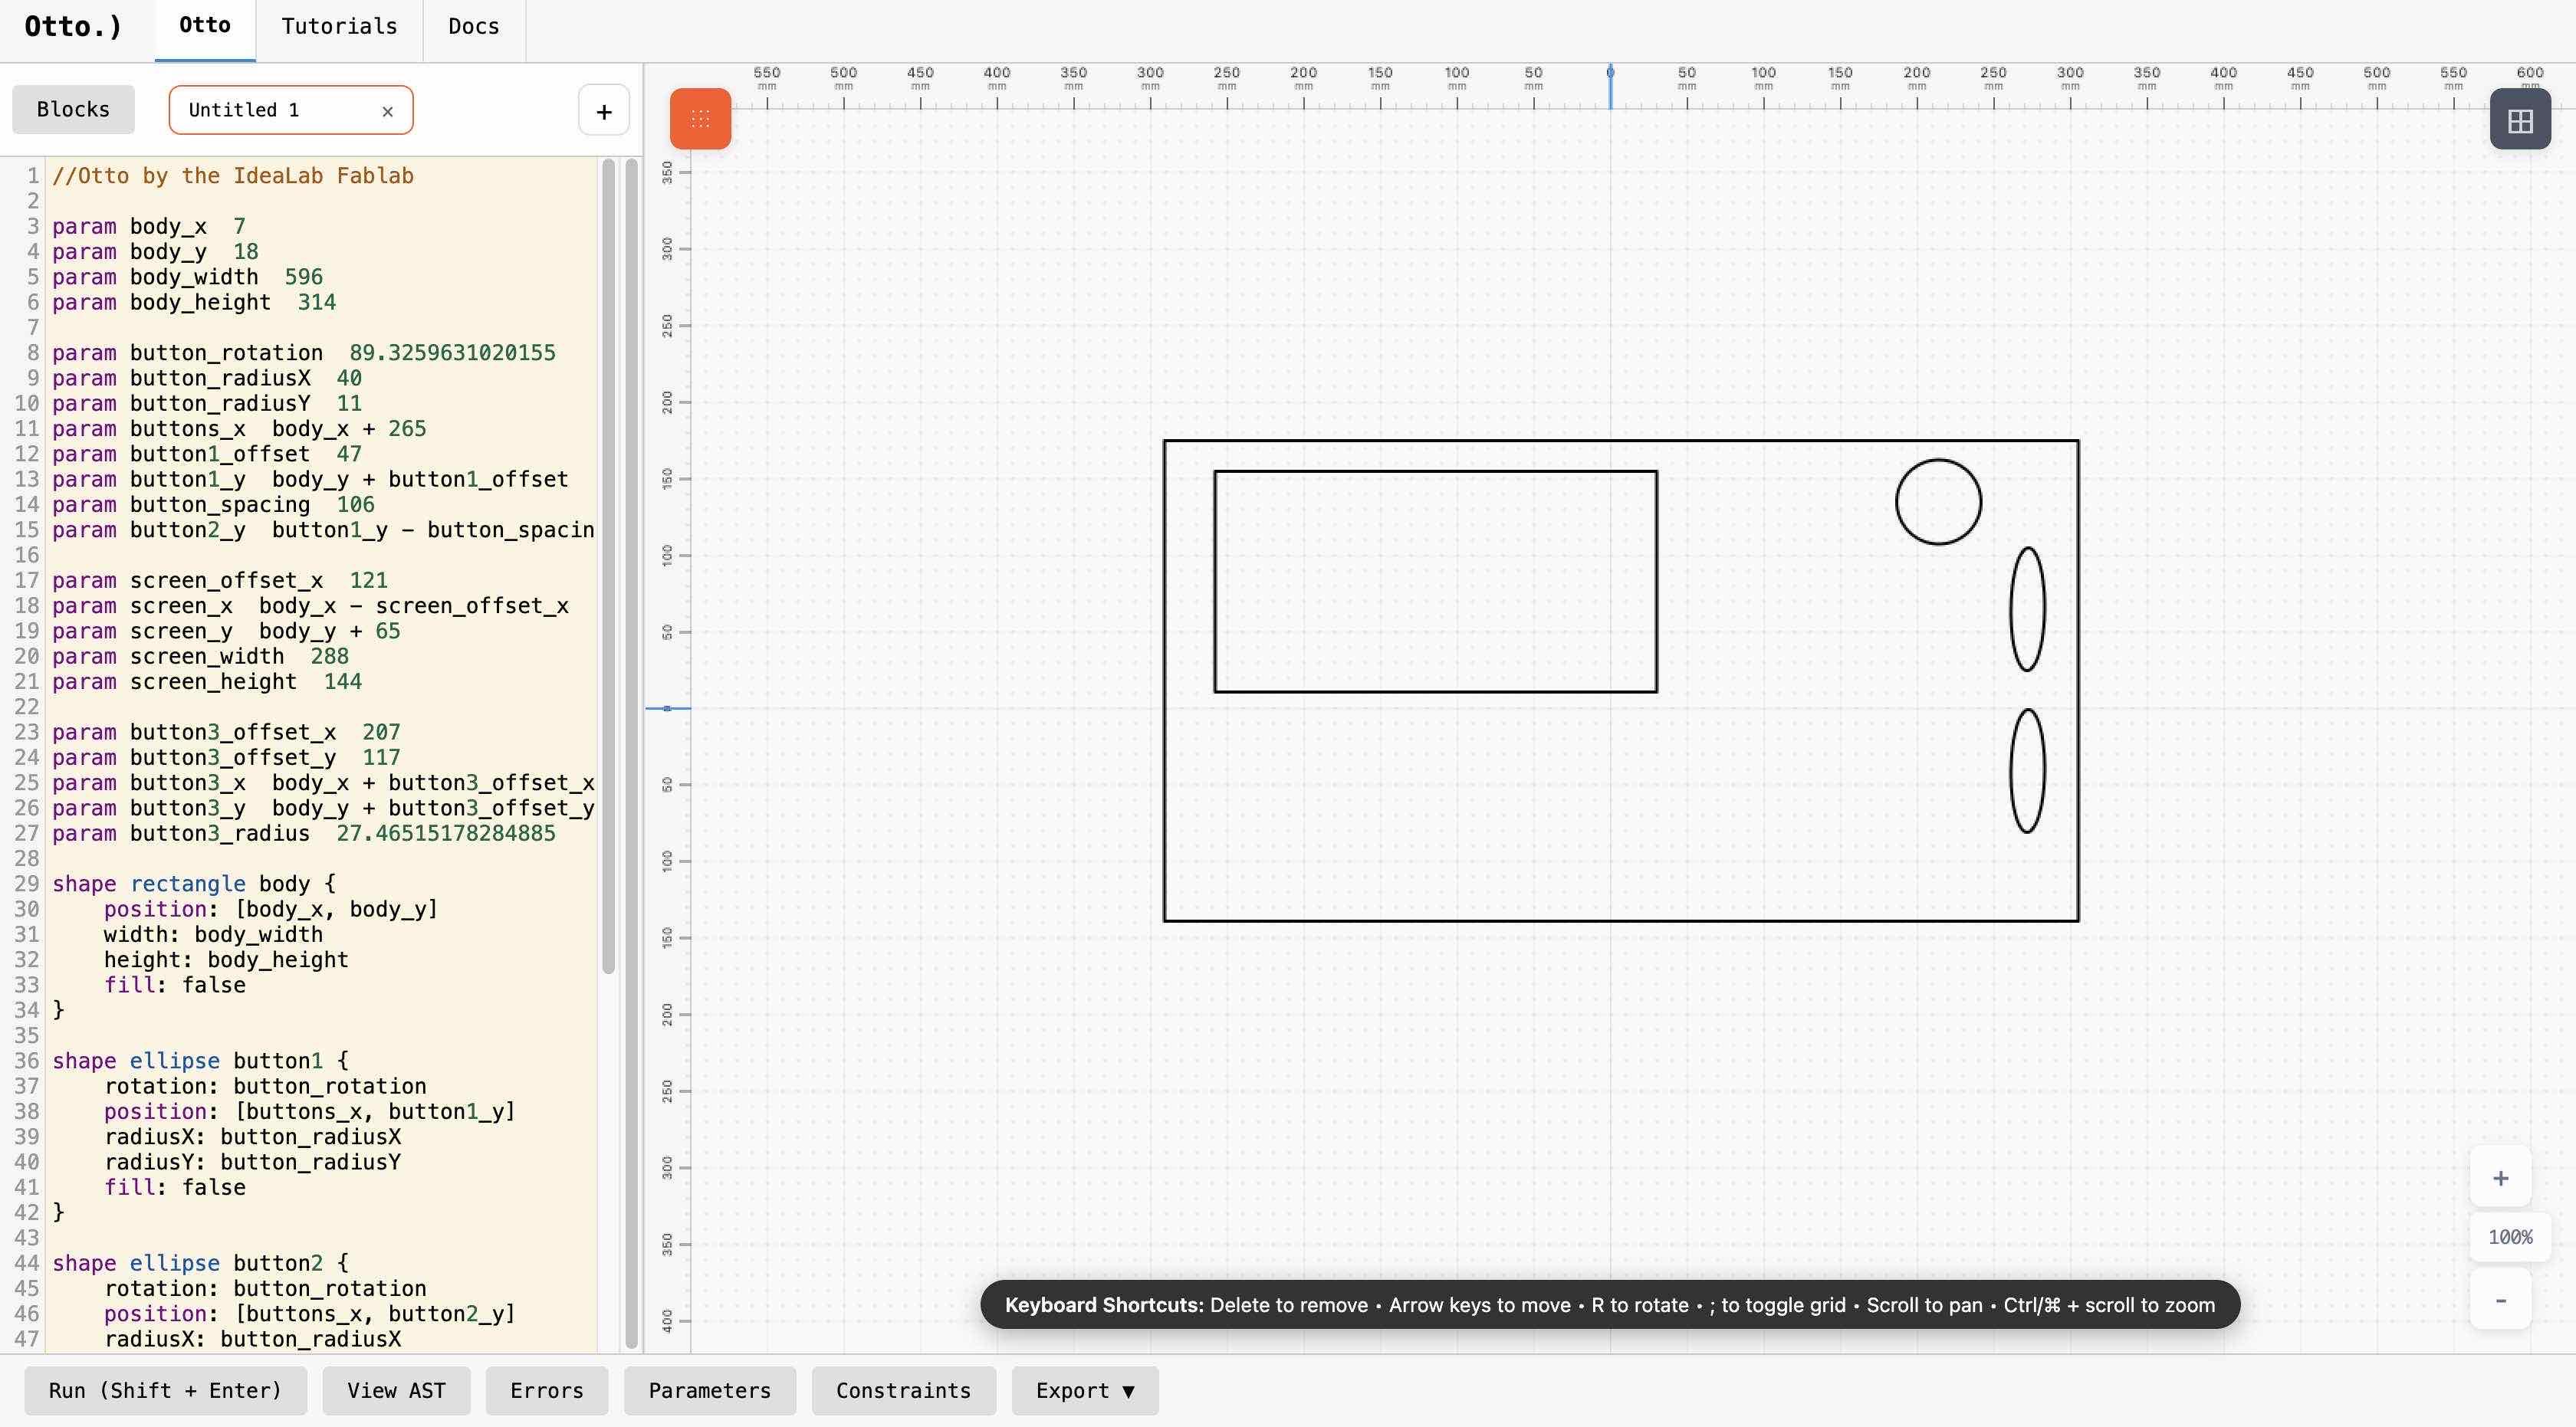Click the View AST button
Image resolution: width=2576 pixels, height=1427 pixels.
coord(396,1390)
